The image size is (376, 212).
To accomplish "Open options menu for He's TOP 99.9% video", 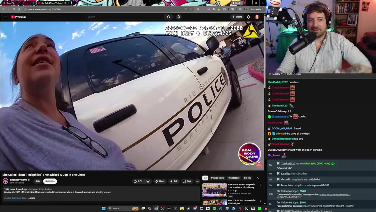I will coord(260,201).
